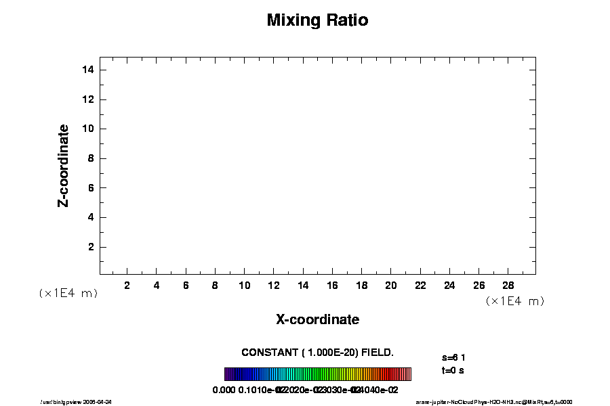Click the CONSTANT ( 1.000E-20) FIELD. text
Screen dimensions: 610x406
tap(317, 353)
